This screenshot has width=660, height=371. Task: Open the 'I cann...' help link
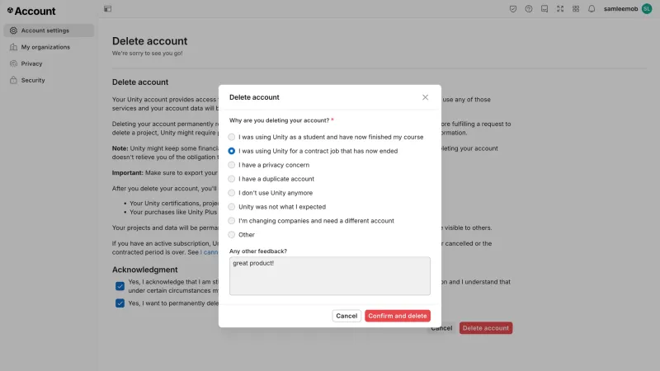pyautogui.click(x=210, y=252)
